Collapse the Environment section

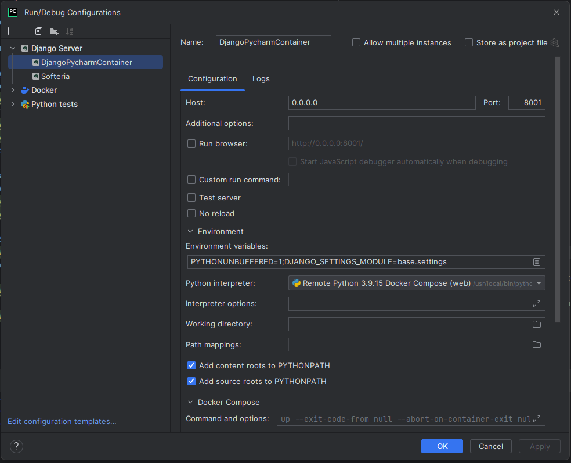(190, 231)
